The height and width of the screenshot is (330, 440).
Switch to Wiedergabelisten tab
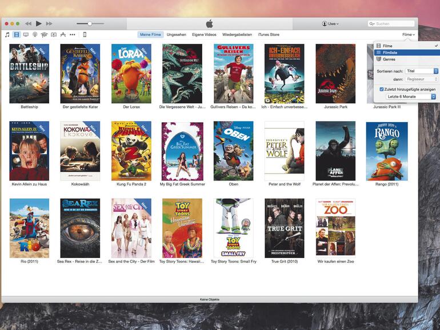(x=237, y=34)
